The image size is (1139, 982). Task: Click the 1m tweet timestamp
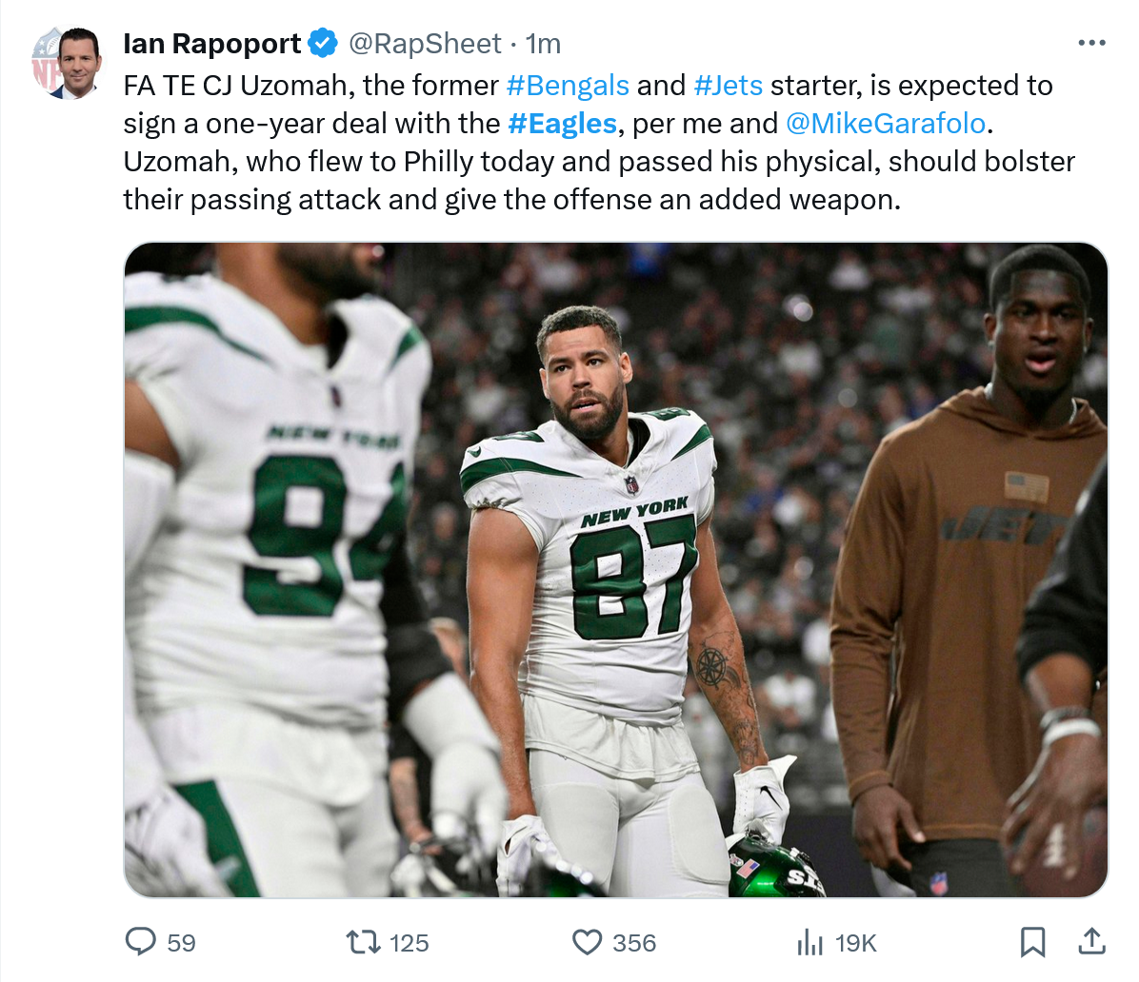544,44
